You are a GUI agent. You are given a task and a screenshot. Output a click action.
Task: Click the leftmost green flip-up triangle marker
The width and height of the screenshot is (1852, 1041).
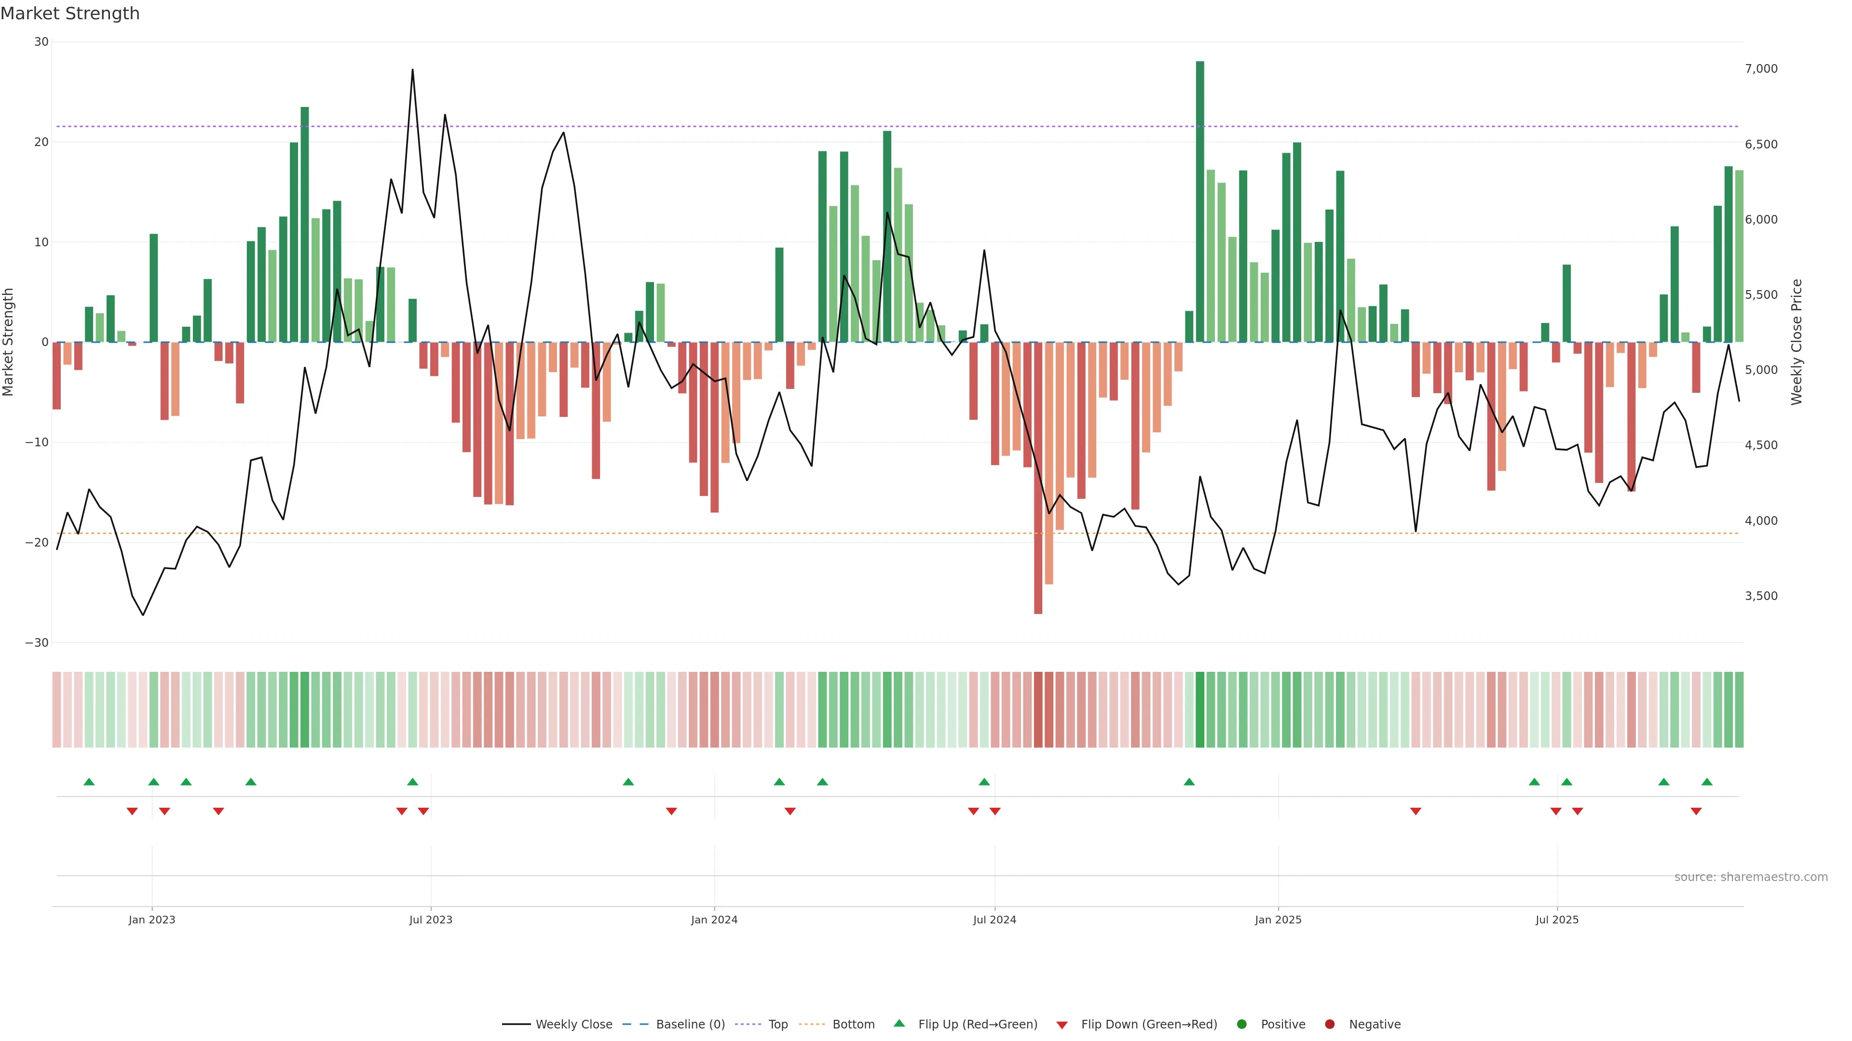[x=89, y=782]
